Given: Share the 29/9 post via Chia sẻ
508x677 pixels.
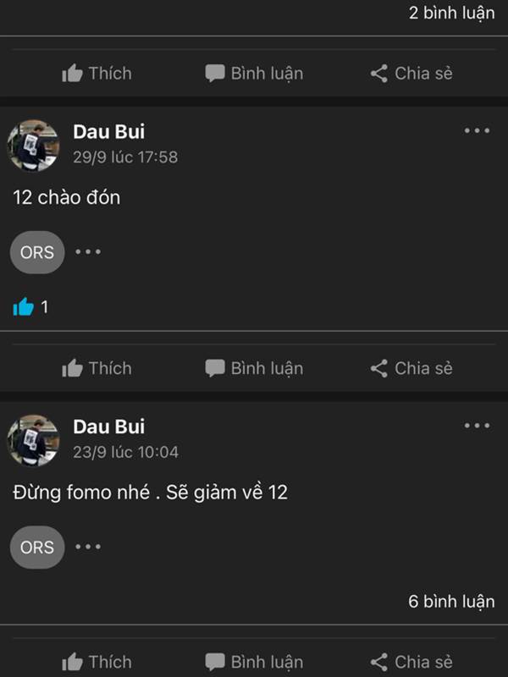Looking at the screenshot, I should [x=411, y=368].
